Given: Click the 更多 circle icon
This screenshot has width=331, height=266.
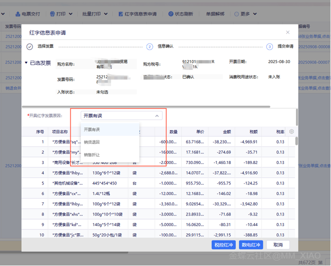Looking at the screenshot, I should (237, 14).
